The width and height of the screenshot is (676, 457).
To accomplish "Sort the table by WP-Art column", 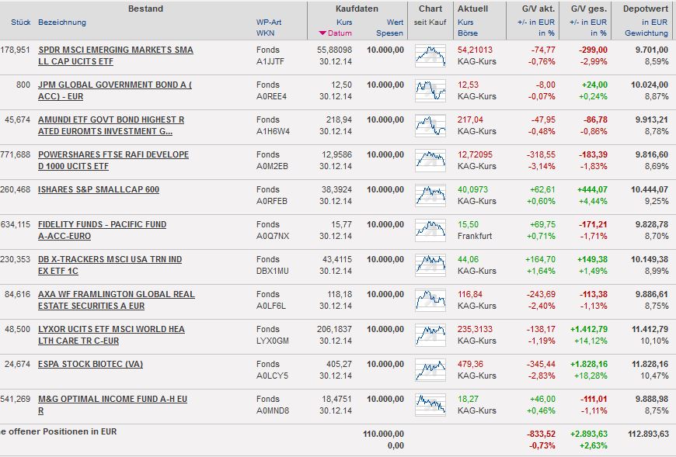I will (x=269, y=23).
